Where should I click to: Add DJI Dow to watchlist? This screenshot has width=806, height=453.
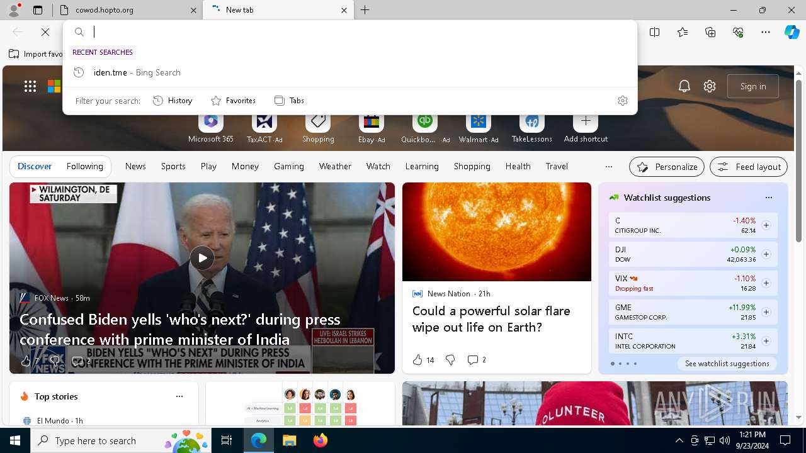(x=766, y=254)
